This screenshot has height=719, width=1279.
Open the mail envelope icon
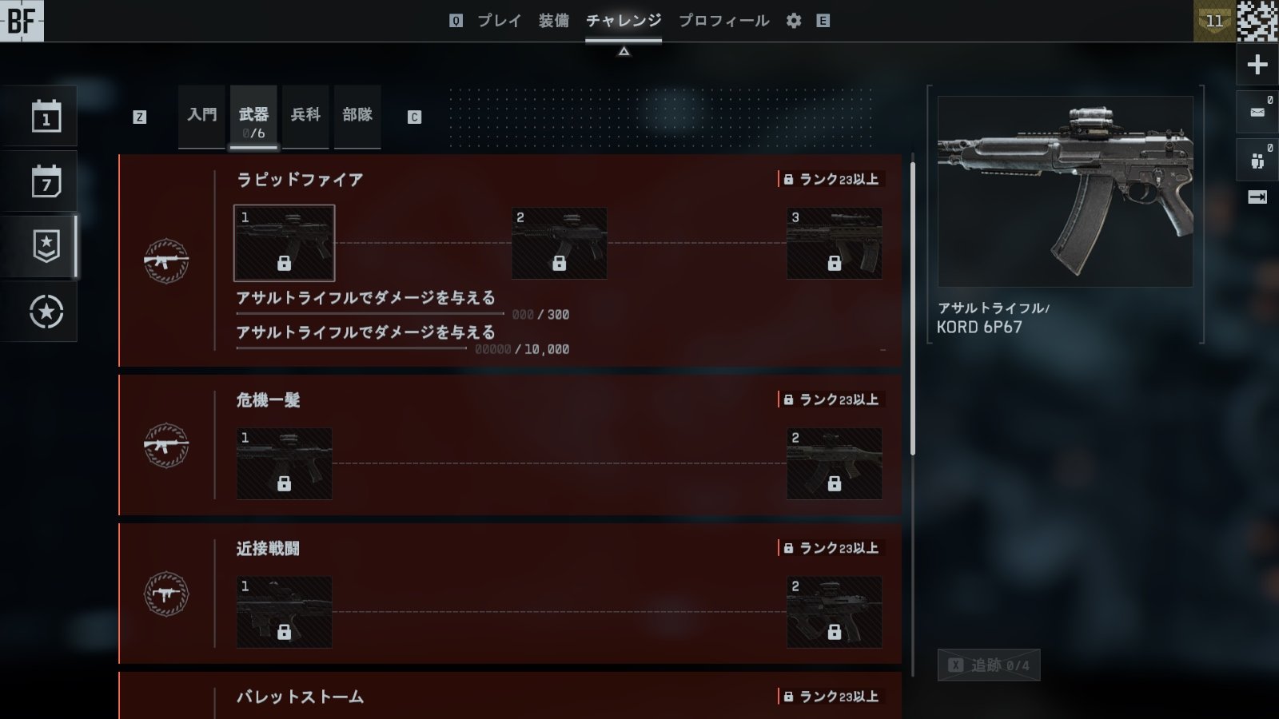(1257, 112)
